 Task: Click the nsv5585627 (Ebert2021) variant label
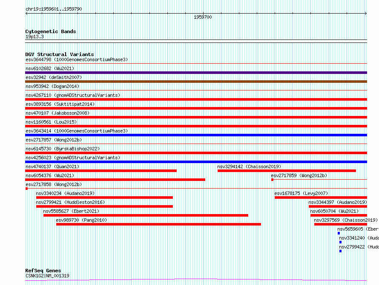coord(71,211)
